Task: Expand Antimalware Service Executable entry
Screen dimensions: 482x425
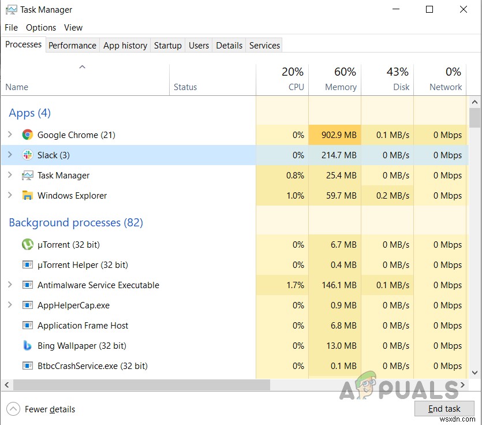Action: pyautogui.click(x=9, y=285)
